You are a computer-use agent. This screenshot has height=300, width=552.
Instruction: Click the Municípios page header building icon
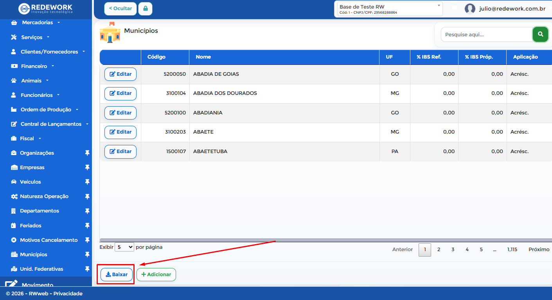(110, 32)
